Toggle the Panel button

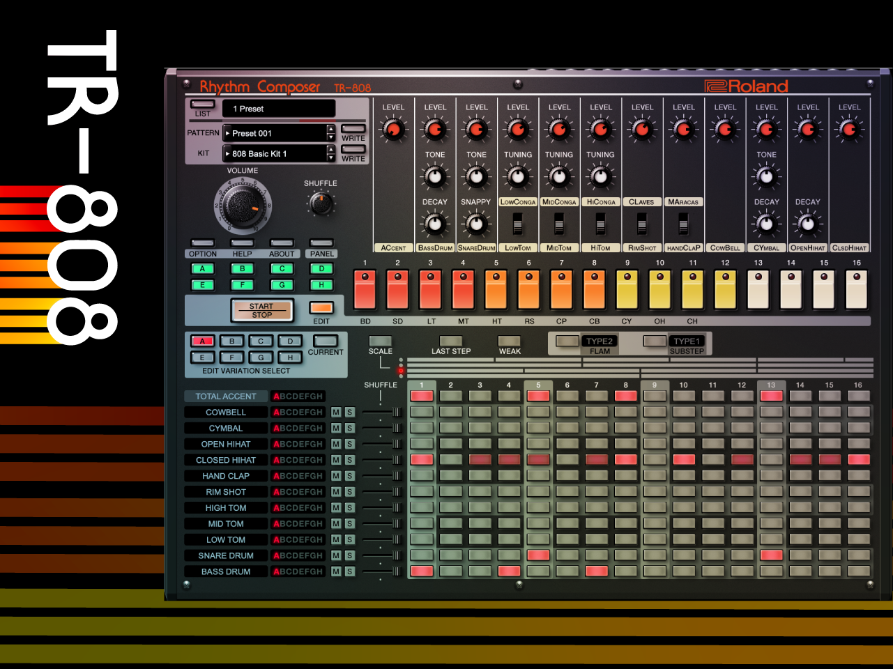322,243
